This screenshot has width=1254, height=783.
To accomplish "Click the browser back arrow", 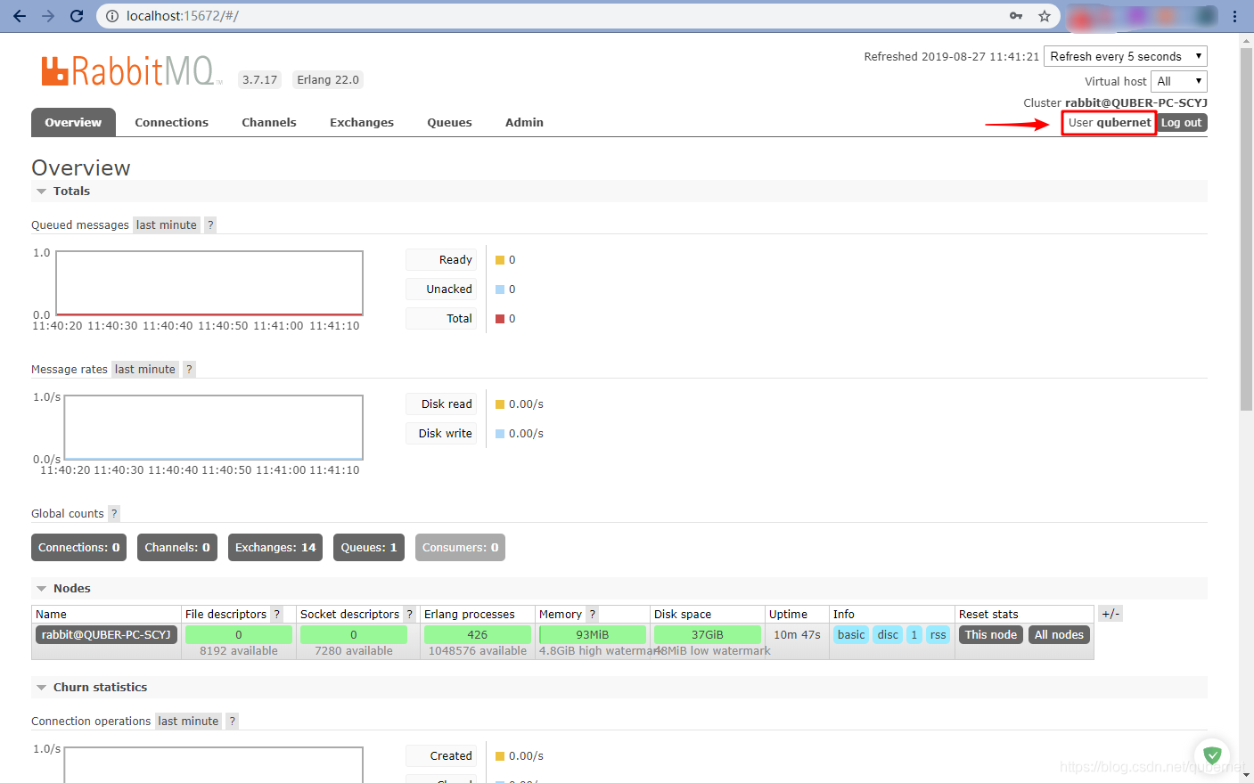I will pyautogui.click(x=20, y=16).
